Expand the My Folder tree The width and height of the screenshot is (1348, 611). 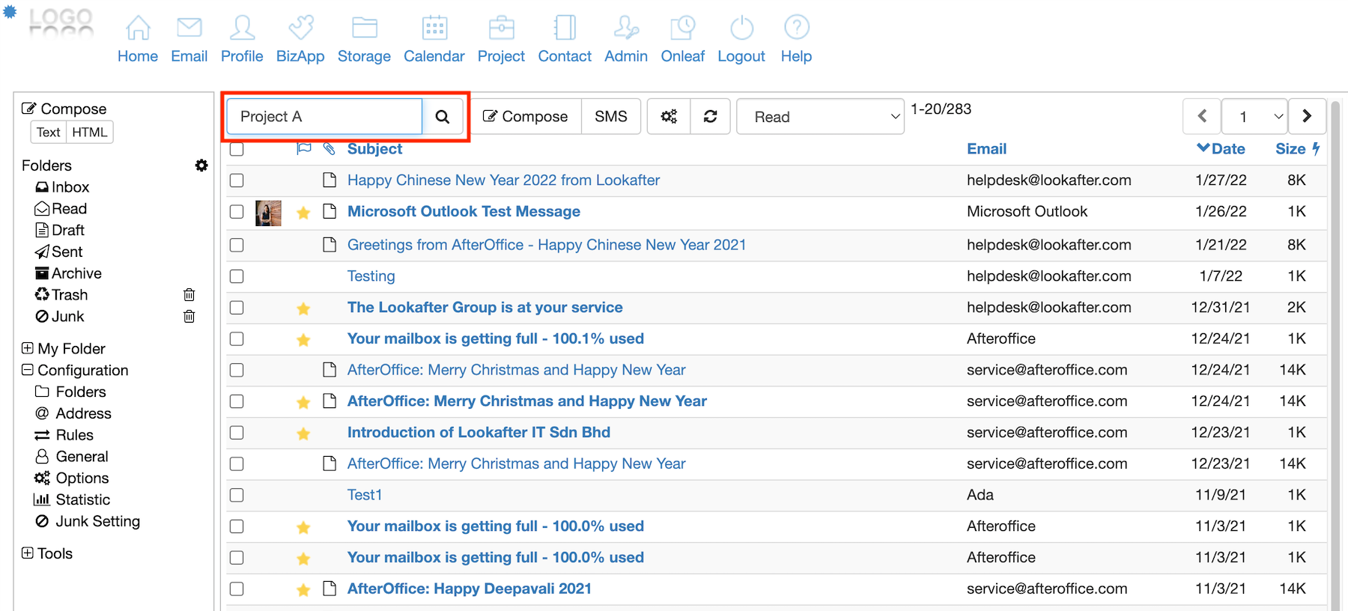point(28,348)
